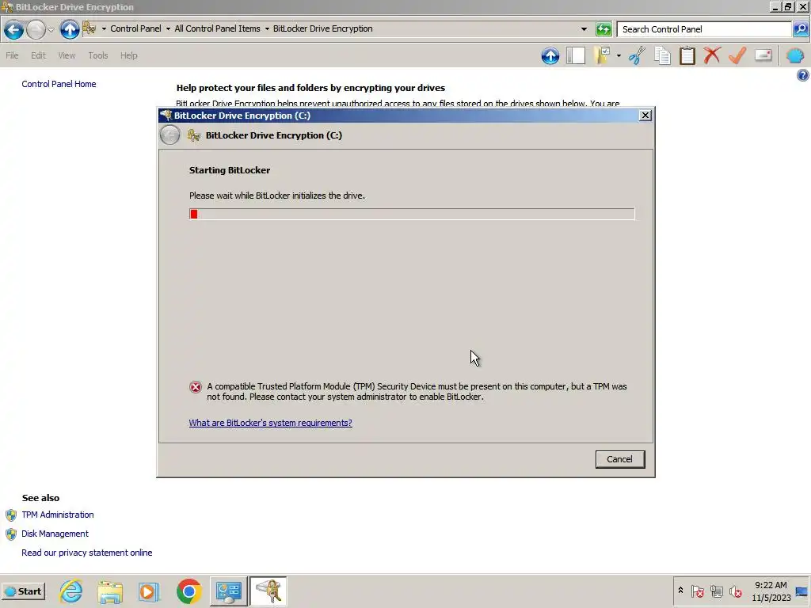Expand arrow after Control Panel breadcrumb
Screen dimensions: 811x608
click(168, 29)
